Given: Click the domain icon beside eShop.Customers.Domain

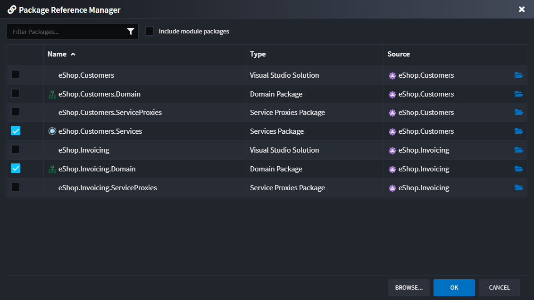Looking at the screenshot, I should click(52, 94).
